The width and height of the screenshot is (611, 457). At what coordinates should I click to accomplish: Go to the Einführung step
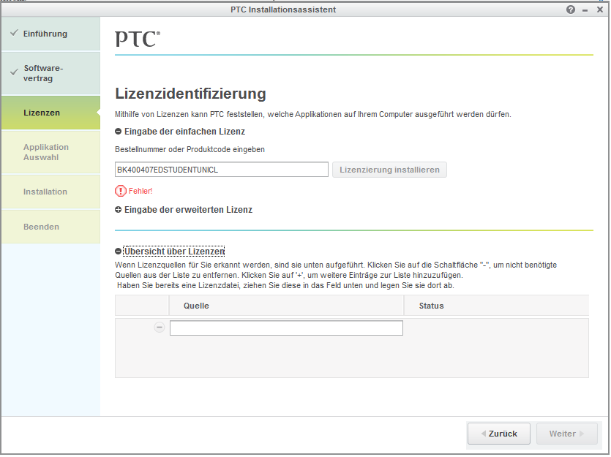[50, 34]
